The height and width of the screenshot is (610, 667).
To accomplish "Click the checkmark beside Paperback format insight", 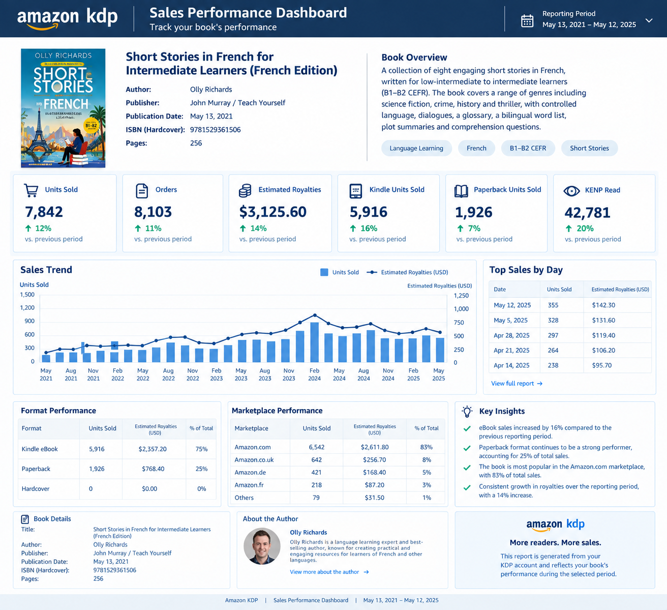I will point(467,448).
